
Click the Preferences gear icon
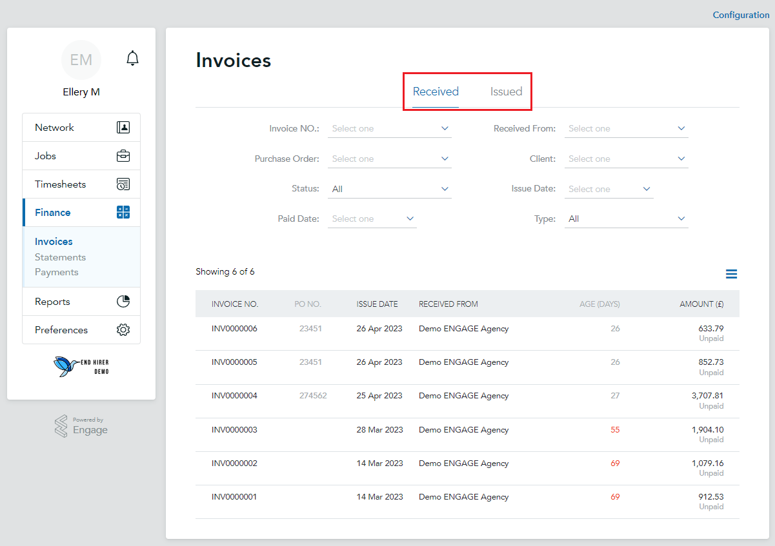[x=123, y=330]
